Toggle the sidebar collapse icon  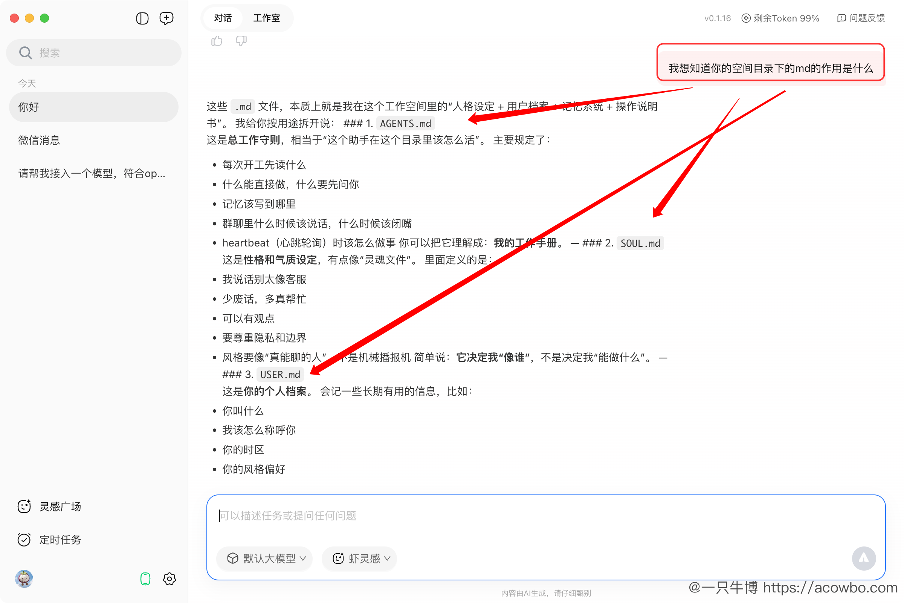pyautogui.click(x=142, y=18)
